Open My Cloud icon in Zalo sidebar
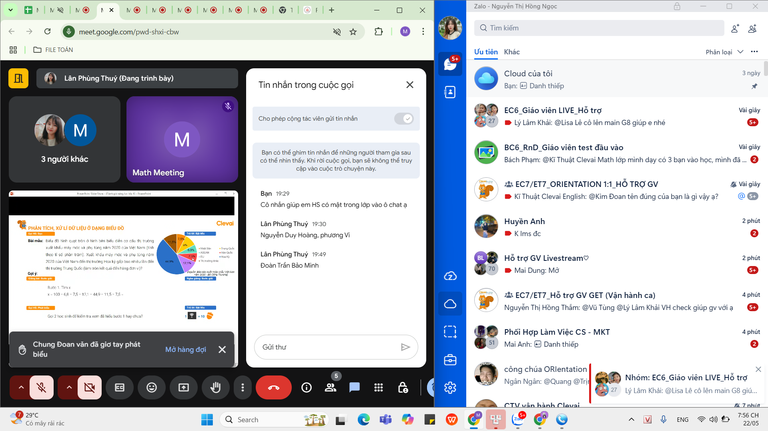The height and width of the screenshot is (431, 768). (450, 304)
